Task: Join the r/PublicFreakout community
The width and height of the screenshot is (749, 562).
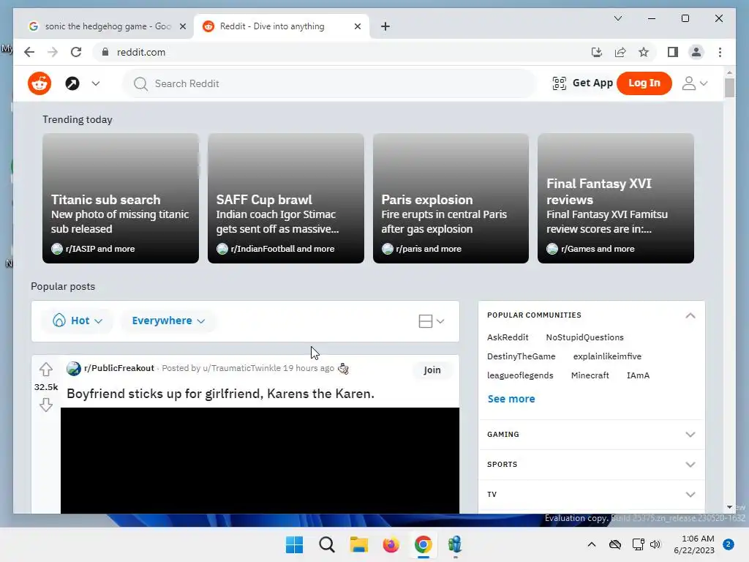Action: point(432,370)
